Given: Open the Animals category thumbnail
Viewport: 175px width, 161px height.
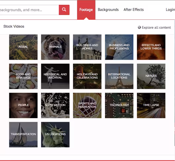Looking at the screenshot, I should click(x=55, y=47).
